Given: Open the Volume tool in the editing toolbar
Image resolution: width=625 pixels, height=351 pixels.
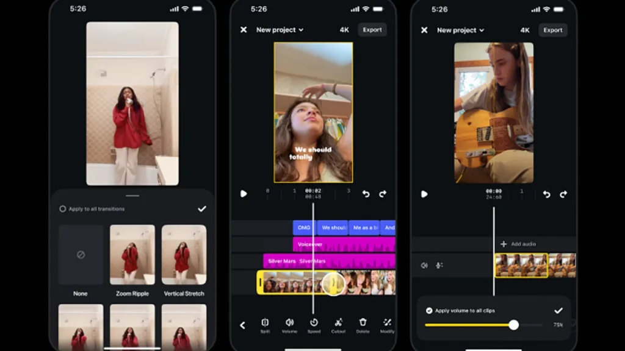Looking at the screenshot, I should pyautogui.click(x=289, y=324).
